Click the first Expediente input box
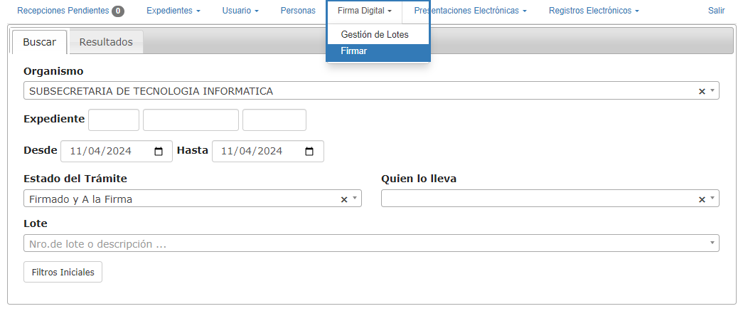The height and width of the screenshot is (311, 743). pos(114,120)
